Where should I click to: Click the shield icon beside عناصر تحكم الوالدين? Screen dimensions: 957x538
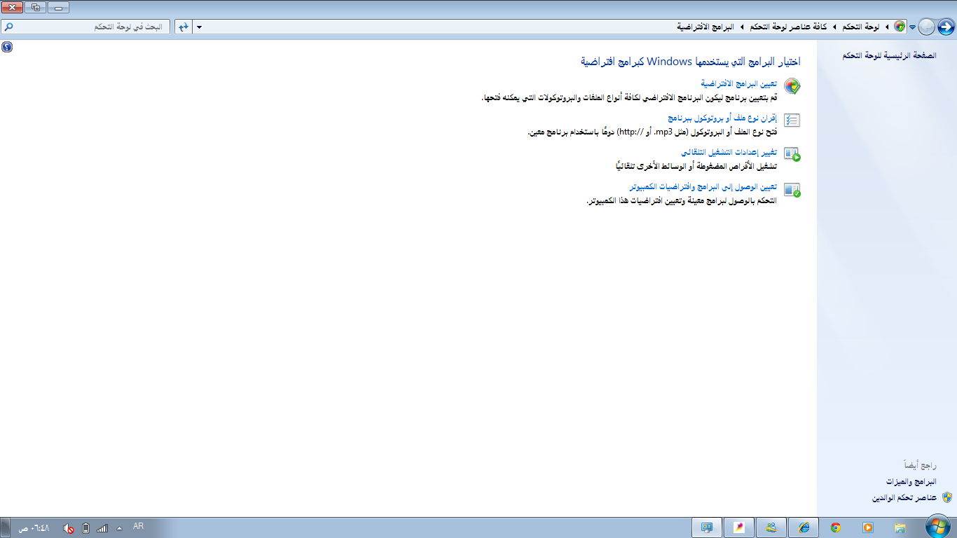[x=946, y=497]
